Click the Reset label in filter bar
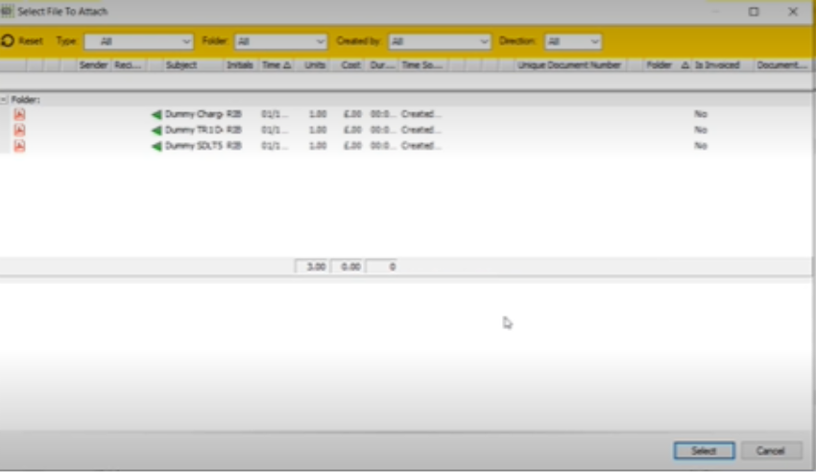 pos(31,40)
